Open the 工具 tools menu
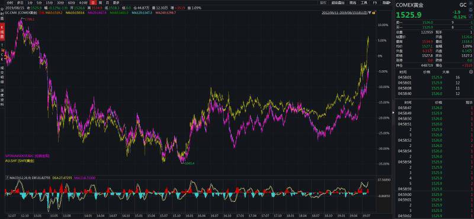The image size is (474, 219). (x=364, y=2)
